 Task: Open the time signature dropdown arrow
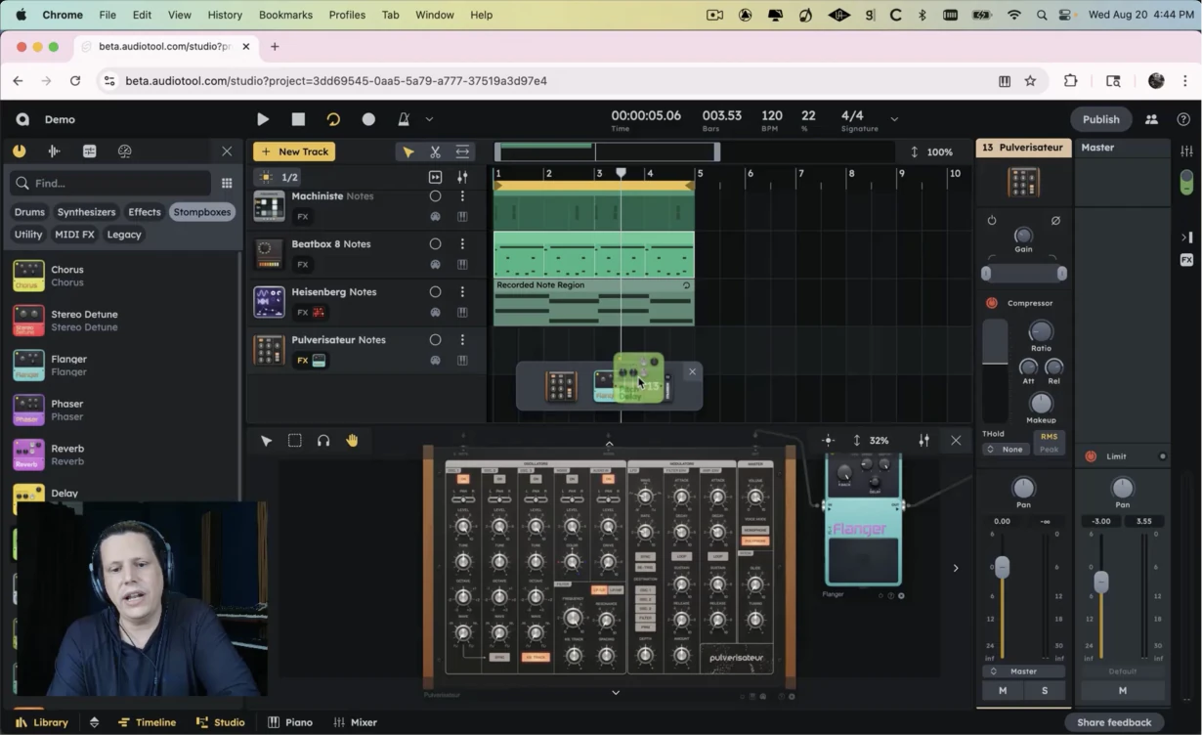893,119
